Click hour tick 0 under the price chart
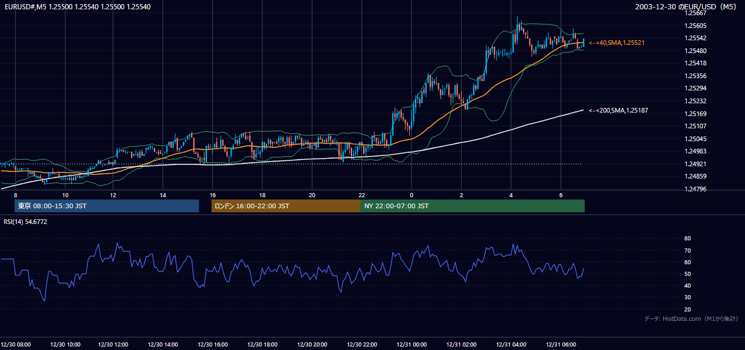 coord(412,195)
